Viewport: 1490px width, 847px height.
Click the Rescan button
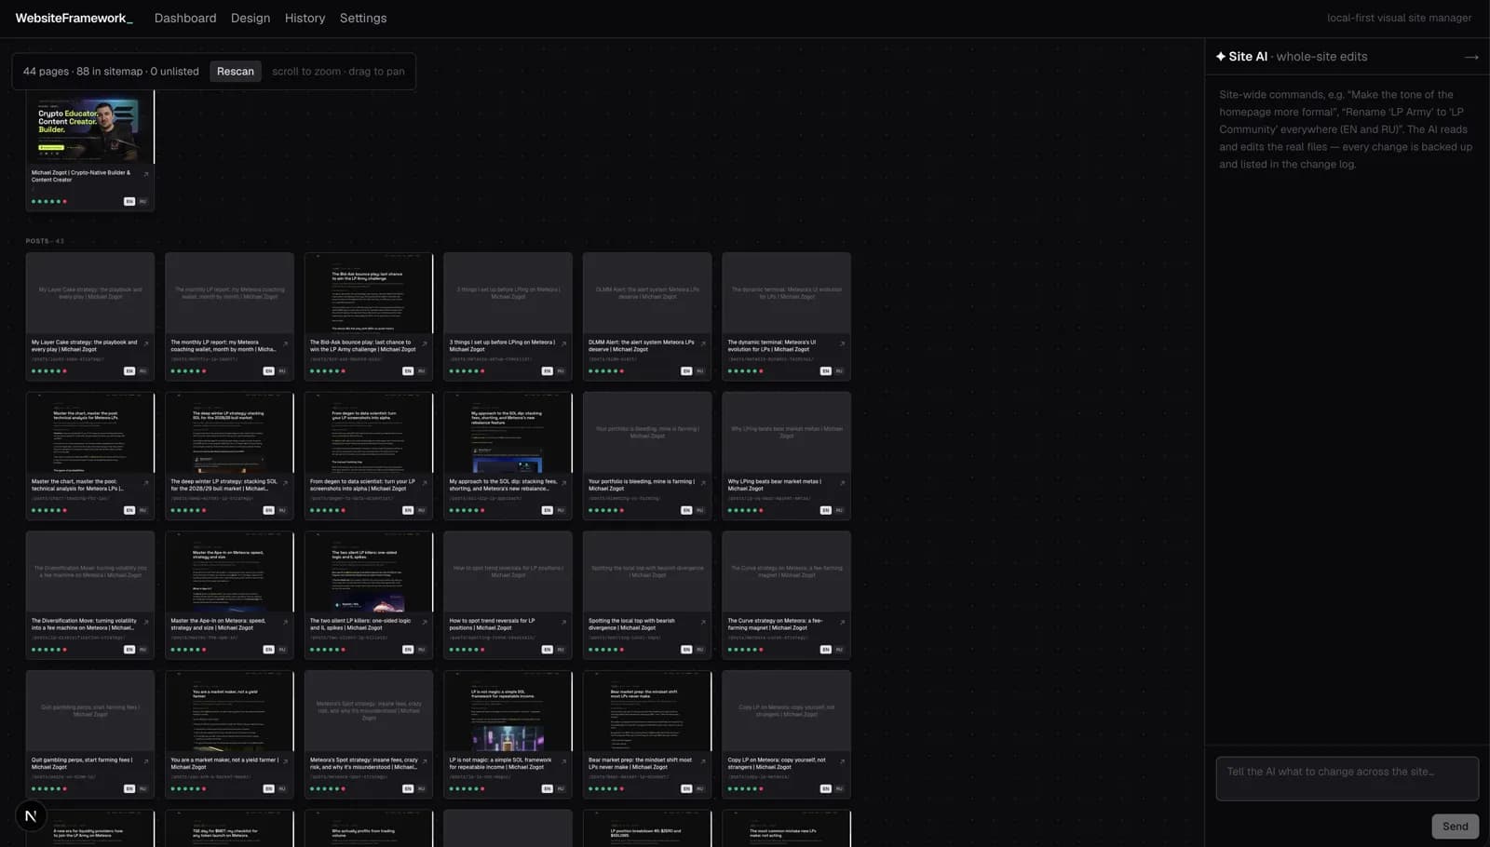tap(236, 72)
